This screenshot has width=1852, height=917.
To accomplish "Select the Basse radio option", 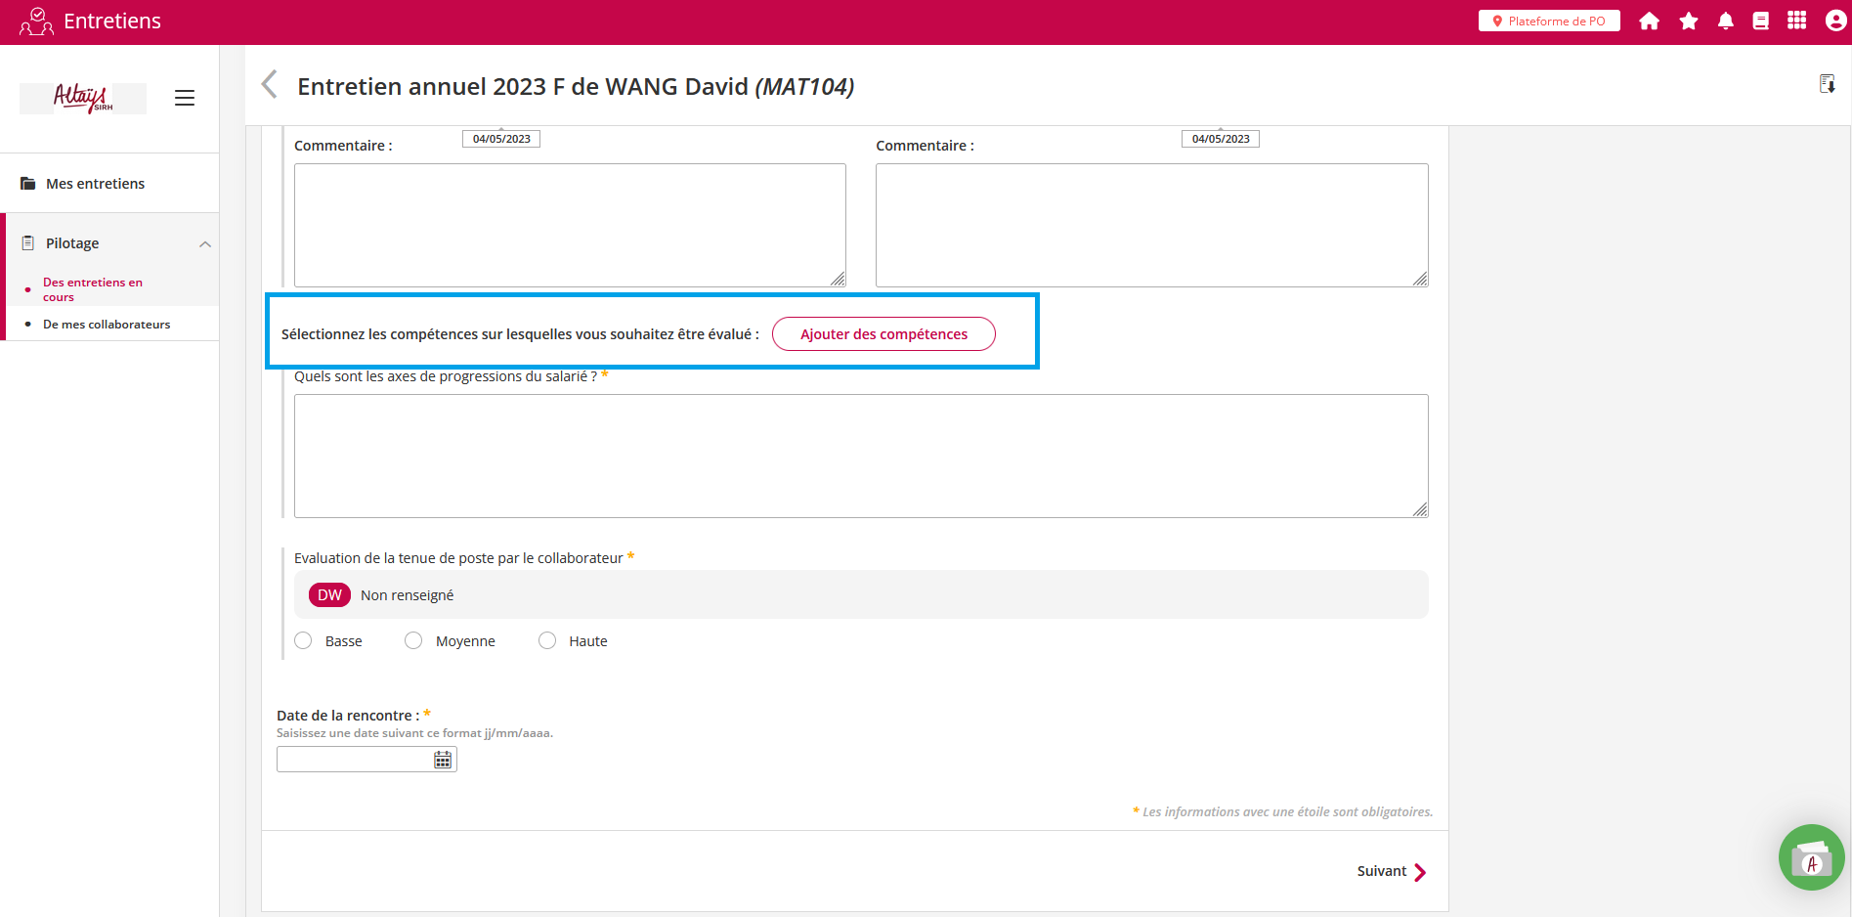I will 304,640.
